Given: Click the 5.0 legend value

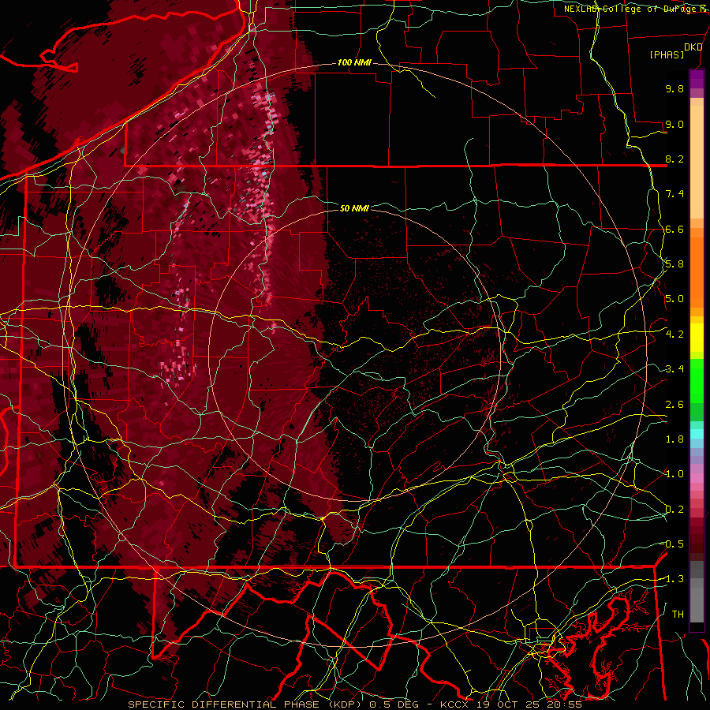Looking at the screenshot, I should click(674, 299).
